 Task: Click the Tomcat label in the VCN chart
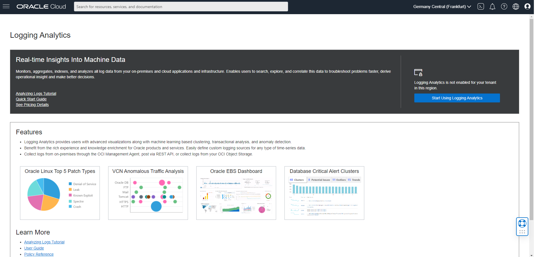pos(123,197)
